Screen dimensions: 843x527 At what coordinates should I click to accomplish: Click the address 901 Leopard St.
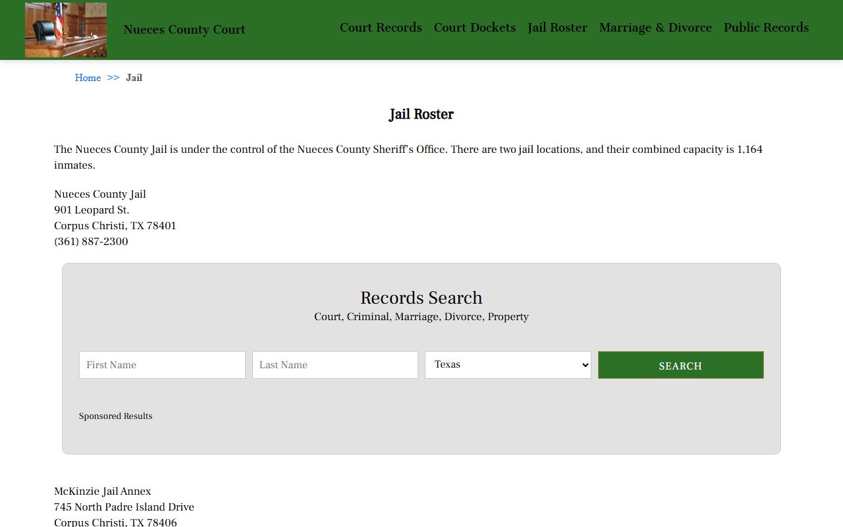(92, 210)
